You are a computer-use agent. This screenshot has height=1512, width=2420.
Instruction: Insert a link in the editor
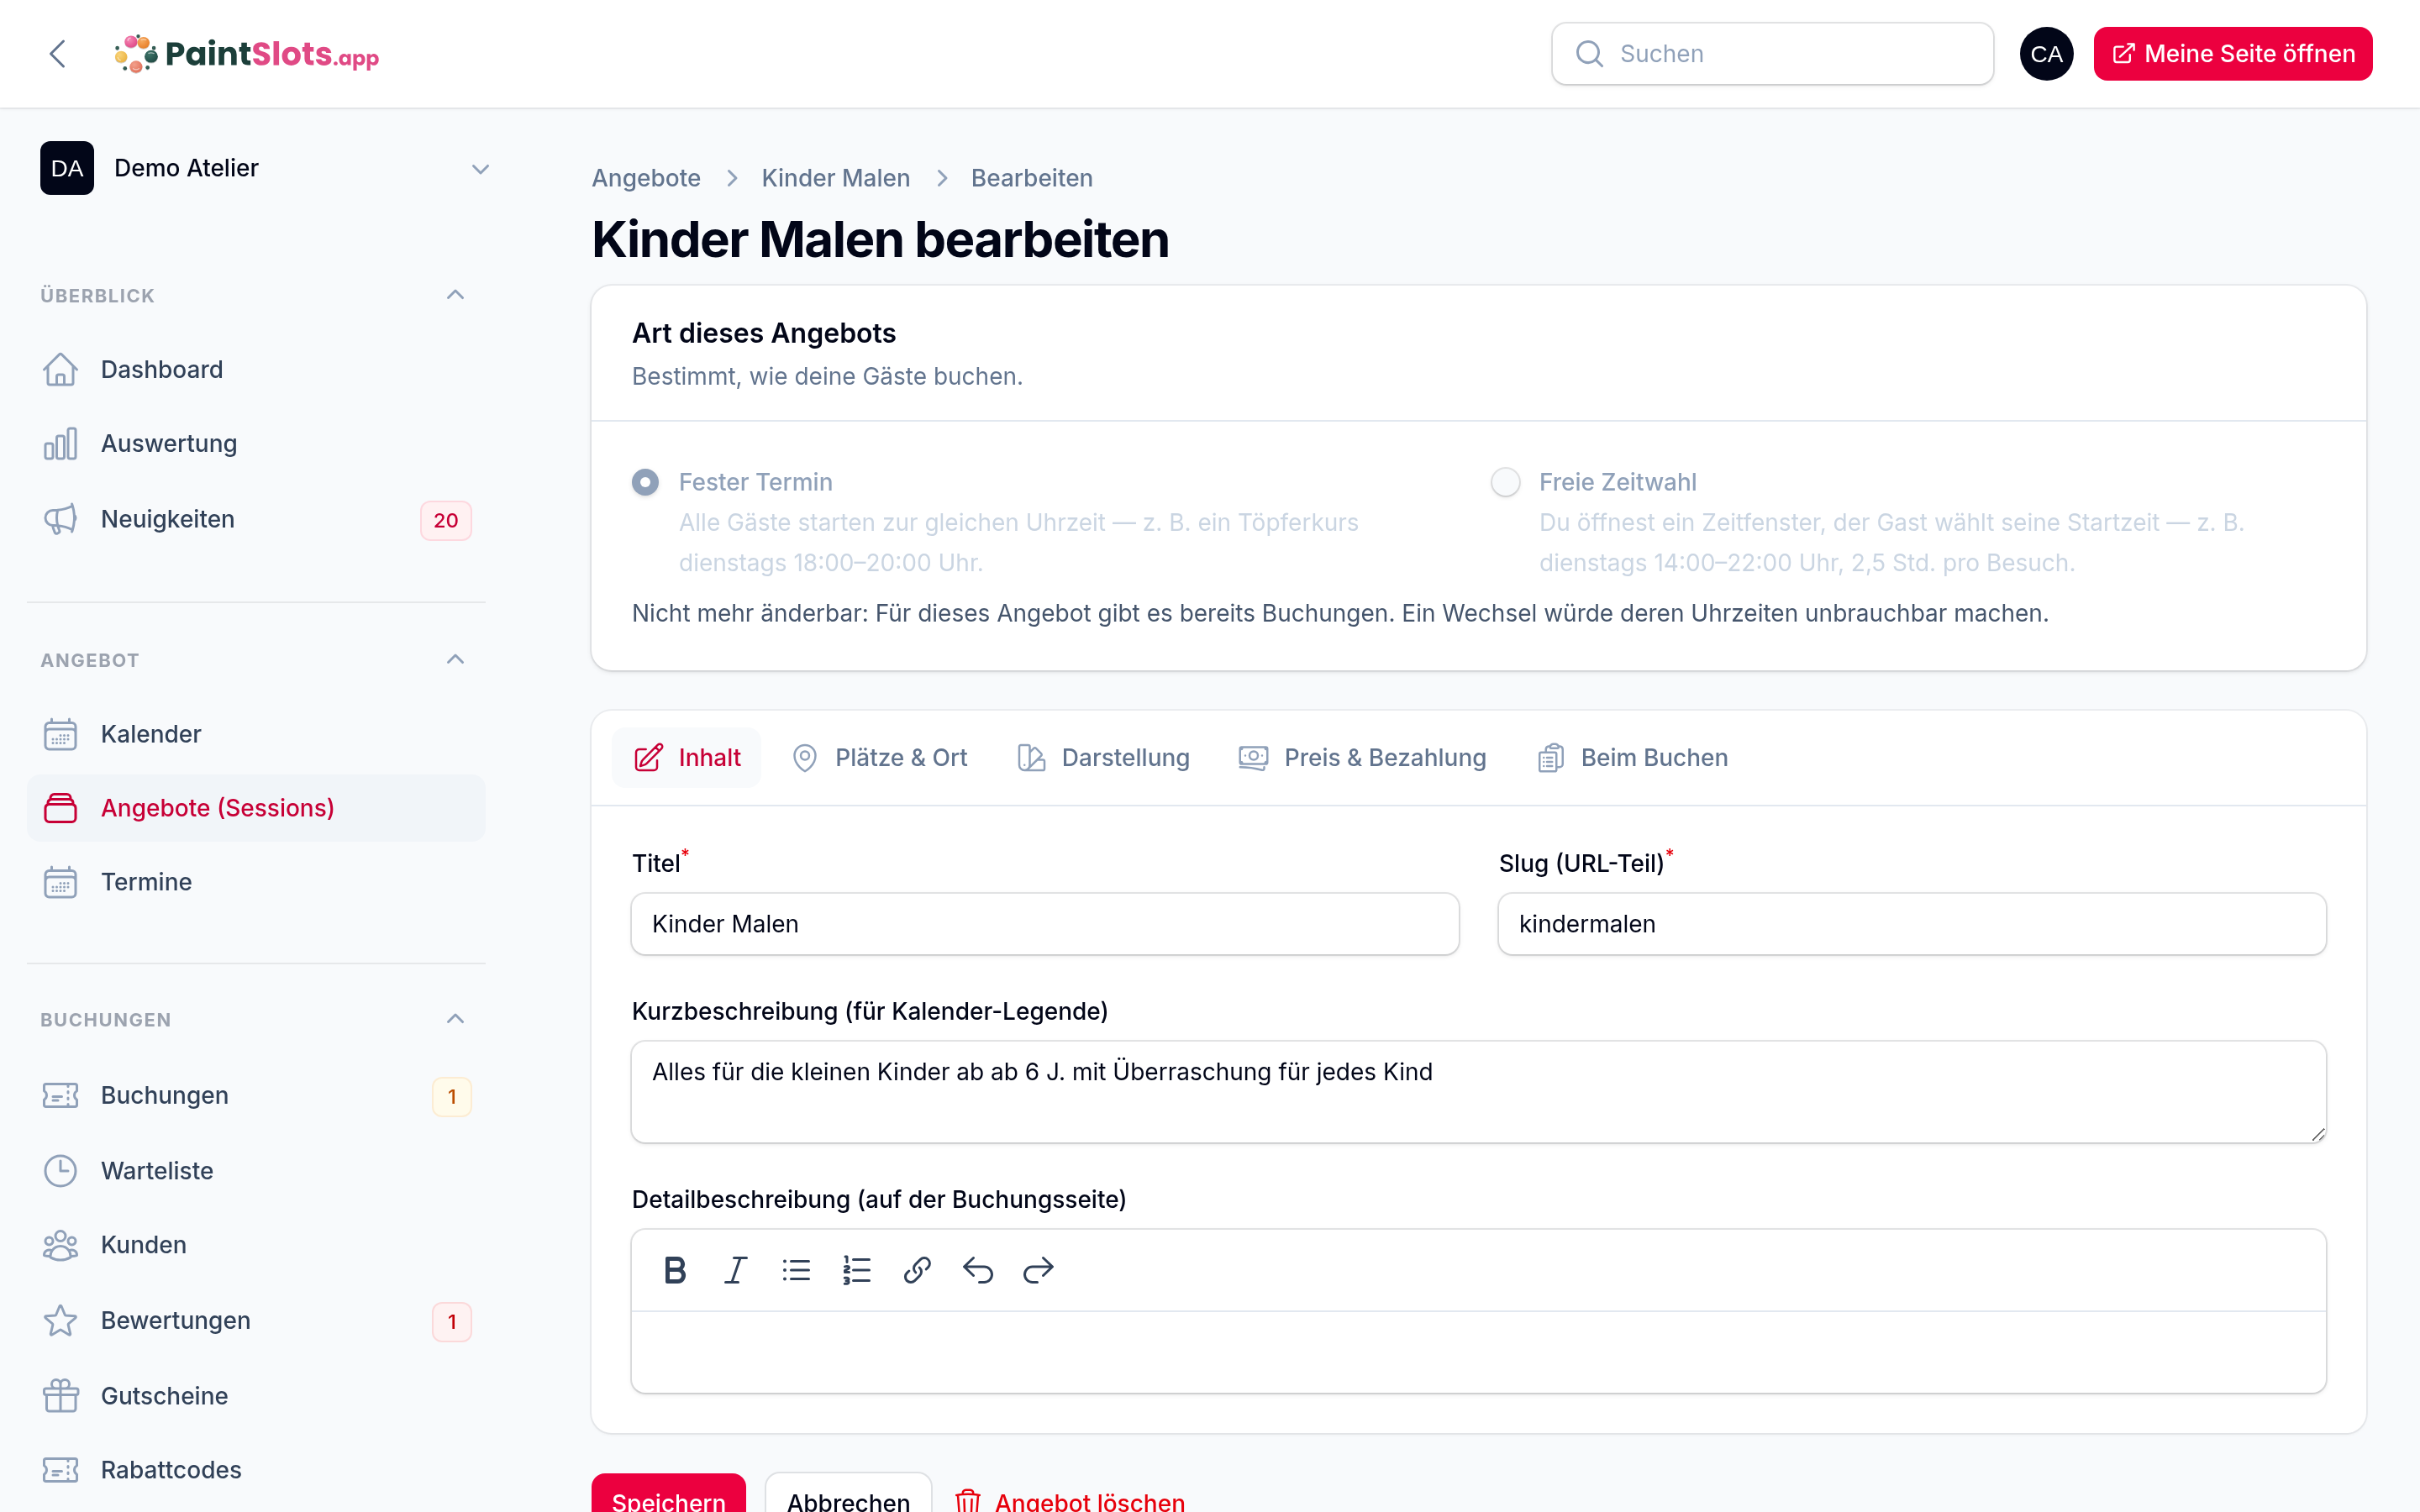(x=917, y=1270)
